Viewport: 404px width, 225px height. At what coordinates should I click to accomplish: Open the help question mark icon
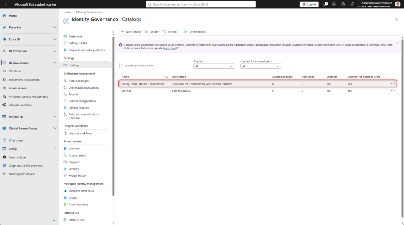(x=343, y=4)
